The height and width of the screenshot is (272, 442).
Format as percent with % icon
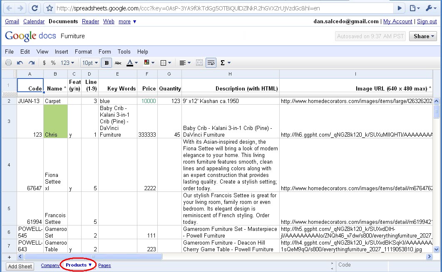coord(53,63)
